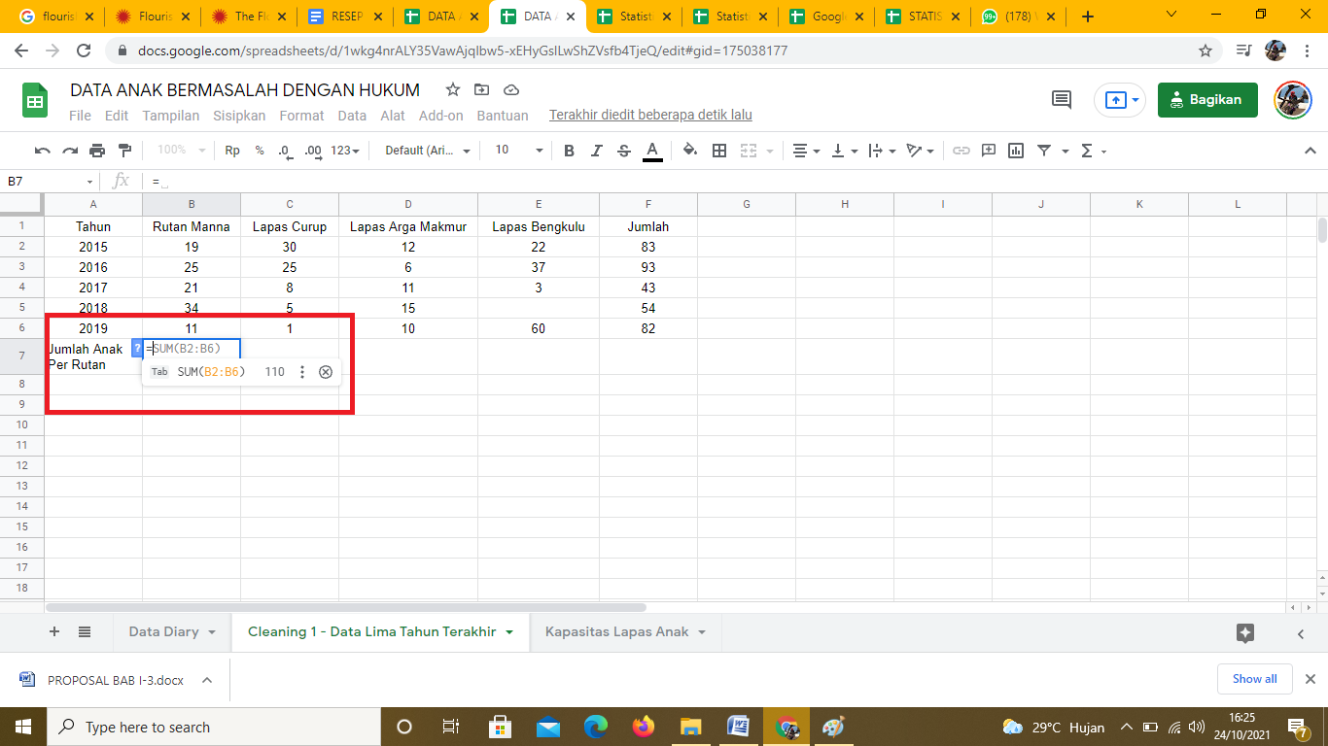Open the Sisipkan menu

pyautogui.click(x=239, y=116)
